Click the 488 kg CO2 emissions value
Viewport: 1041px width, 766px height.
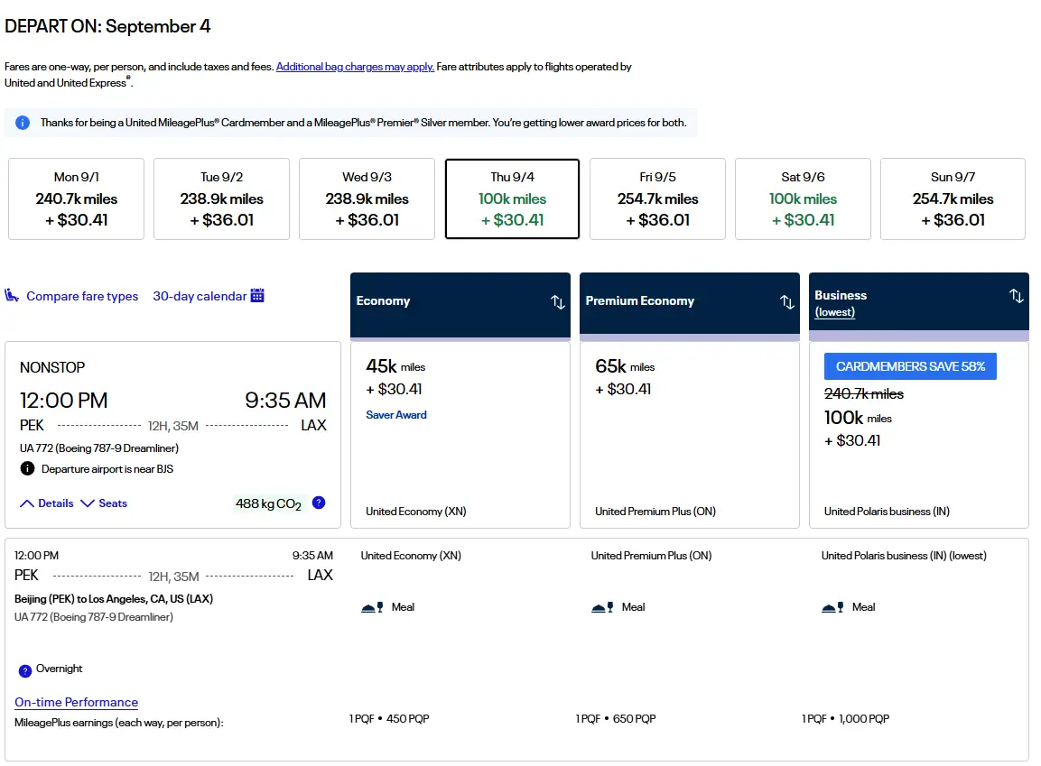coord(268,504)
